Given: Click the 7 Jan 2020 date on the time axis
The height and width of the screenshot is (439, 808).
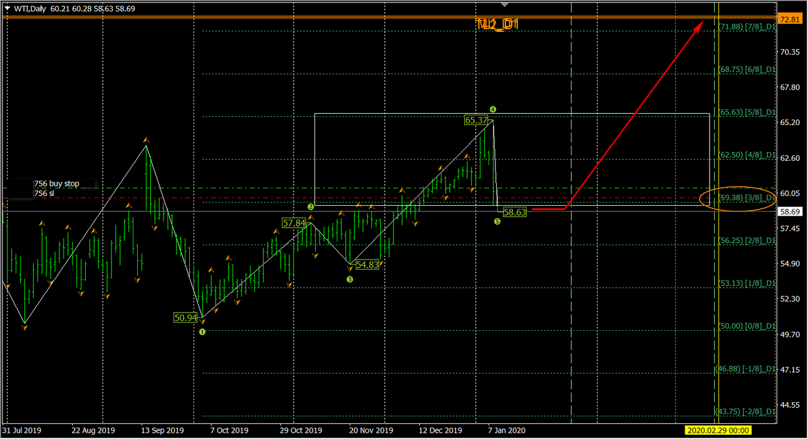Looking at the screenshot, I should (507, 430).
